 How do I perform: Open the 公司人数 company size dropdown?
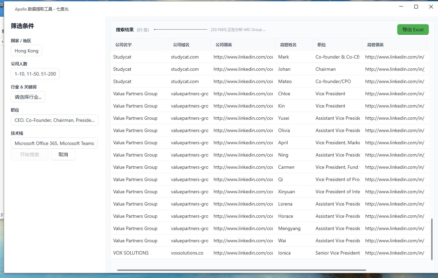click(35, 74)
